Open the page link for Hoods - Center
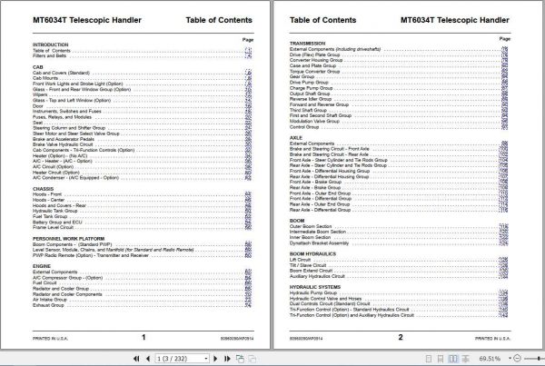Screen dimensions: 545x366 (248, 200)
